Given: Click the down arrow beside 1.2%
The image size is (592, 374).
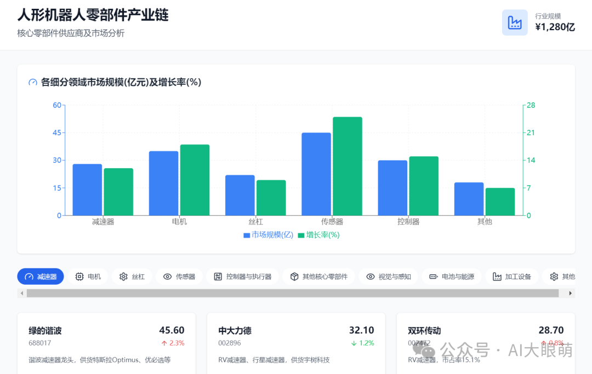Looking at the screenshot, I should coord(354,343).
